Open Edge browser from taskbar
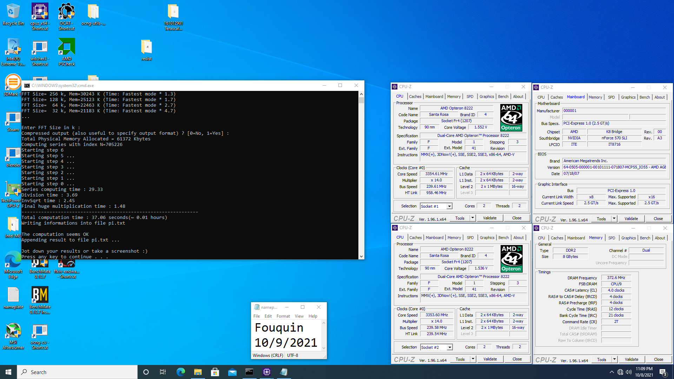Screen dimensions: 674x379 [x=180, y=372]
